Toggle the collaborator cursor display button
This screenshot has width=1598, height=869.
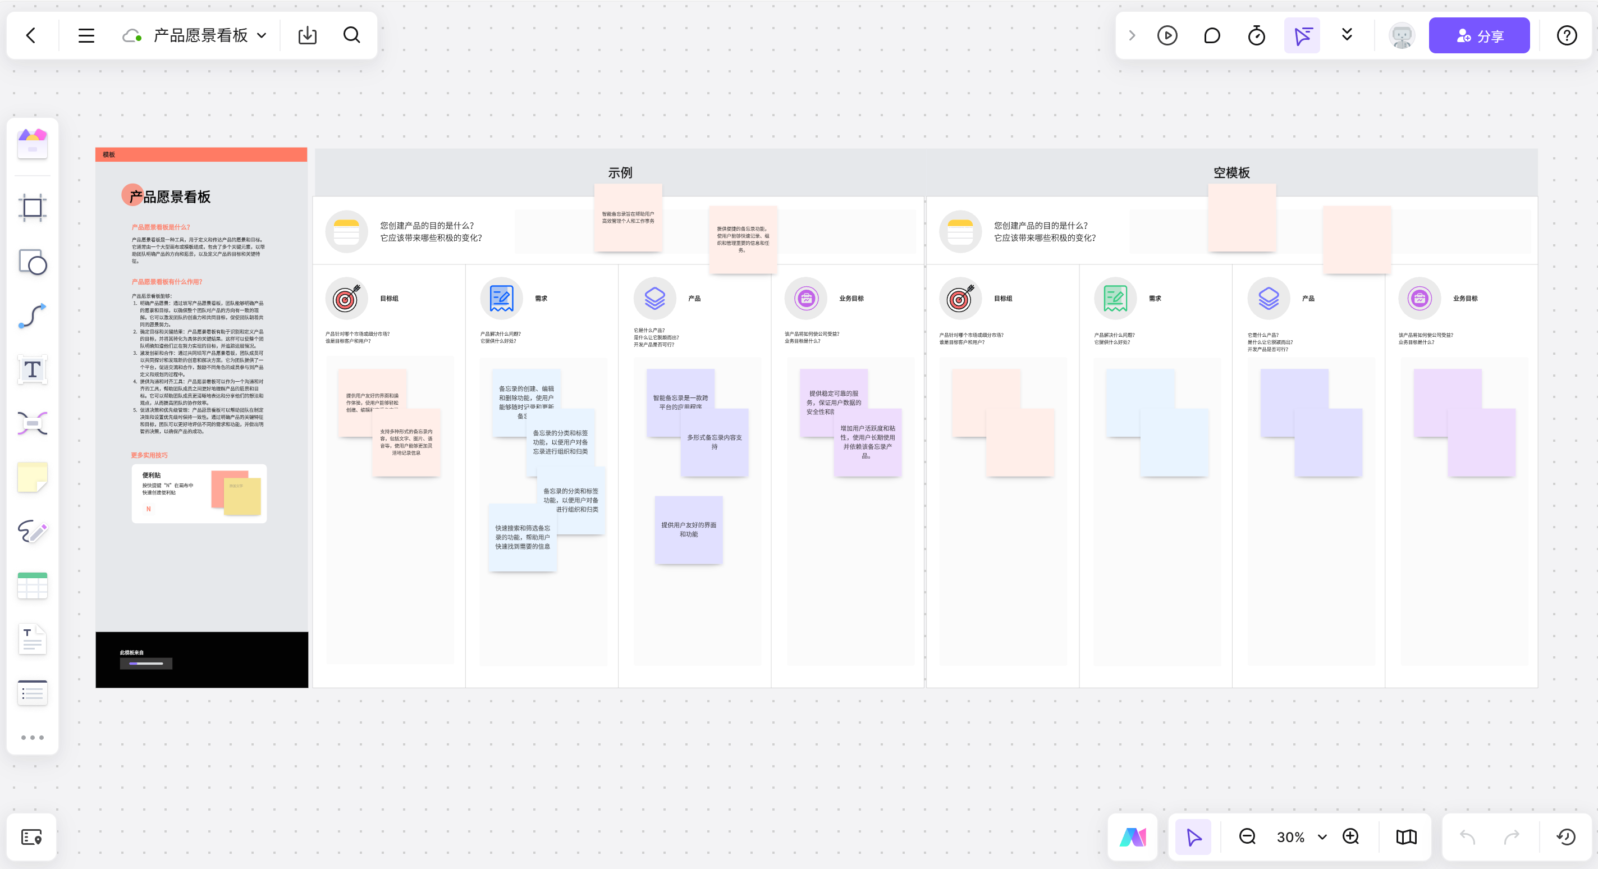[x=1302, y=35]
